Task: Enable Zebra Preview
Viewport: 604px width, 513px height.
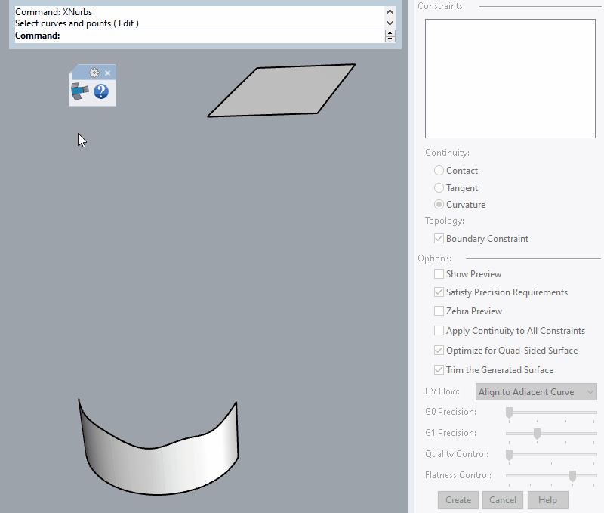Action: click(x=439, y=311)
